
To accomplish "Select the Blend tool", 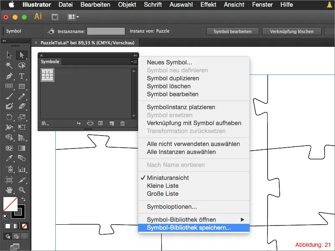I will point(22,158).
